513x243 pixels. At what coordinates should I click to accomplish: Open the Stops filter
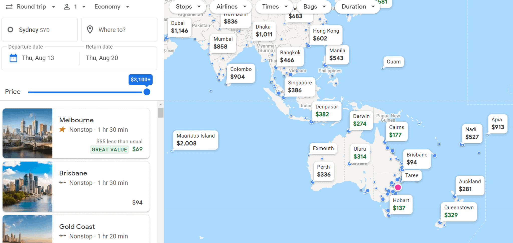pyautogui.click(x=187, y=7)
